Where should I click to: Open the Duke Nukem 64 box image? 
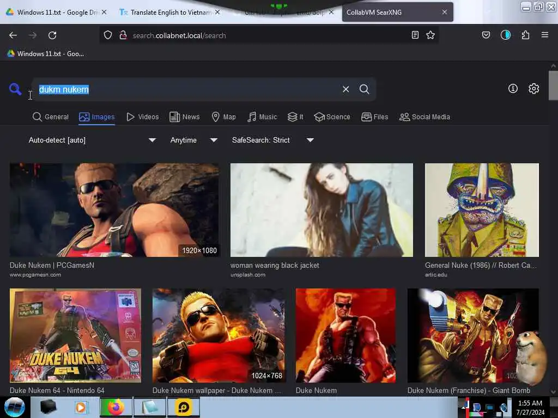pos(75,335)
